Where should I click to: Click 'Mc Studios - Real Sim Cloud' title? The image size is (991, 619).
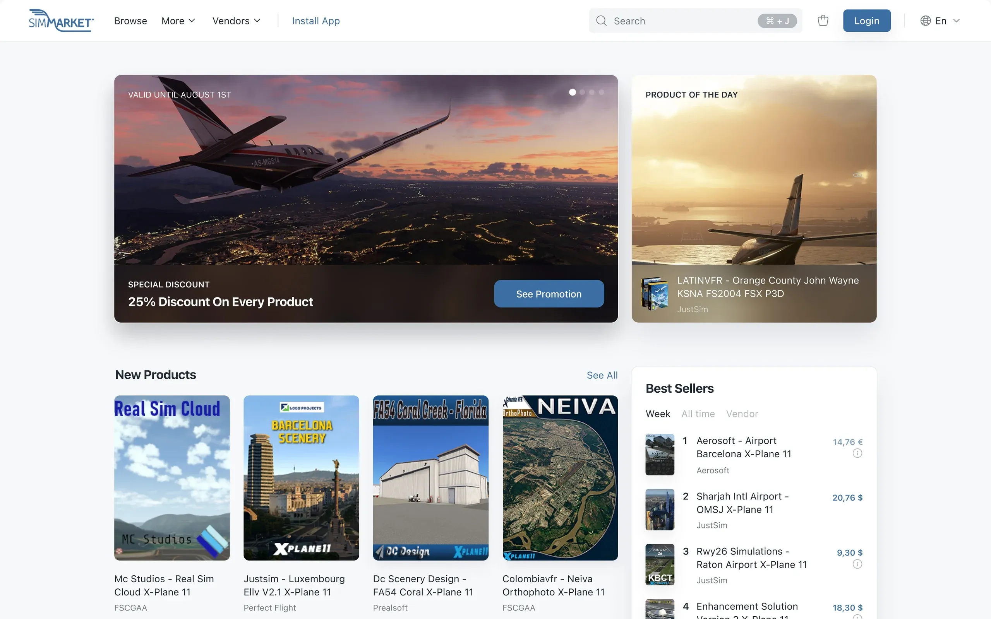point(164,585)
